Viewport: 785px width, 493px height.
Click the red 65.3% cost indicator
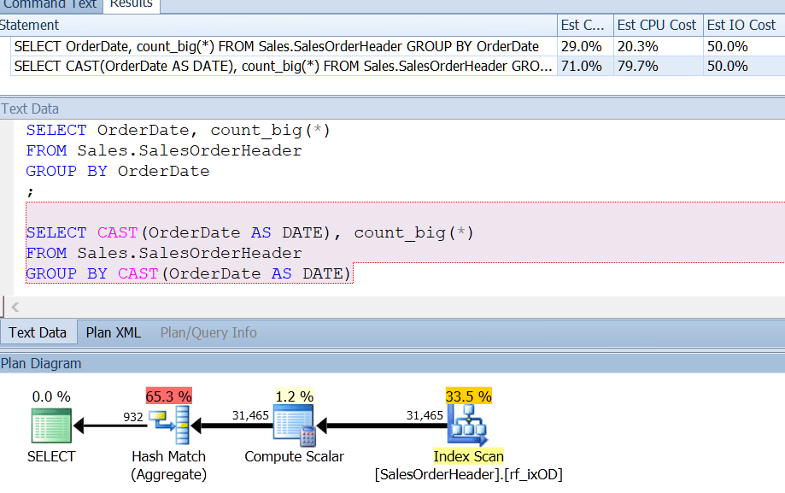(x=168, y=396)
